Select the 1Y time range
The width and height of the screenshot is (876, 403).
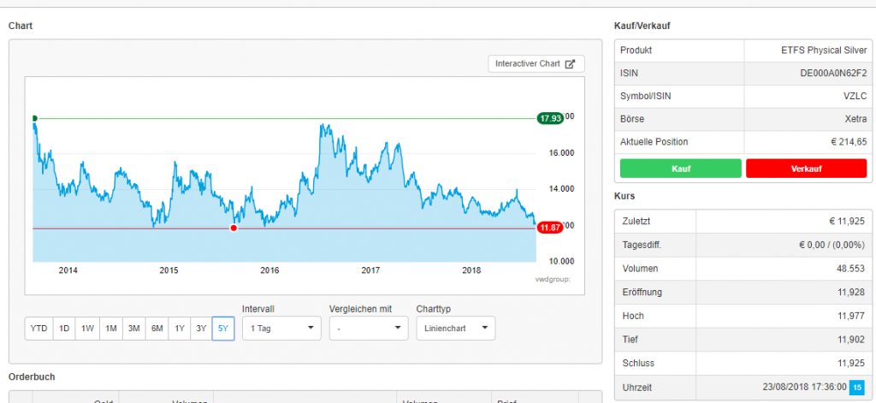coord(179,329)
